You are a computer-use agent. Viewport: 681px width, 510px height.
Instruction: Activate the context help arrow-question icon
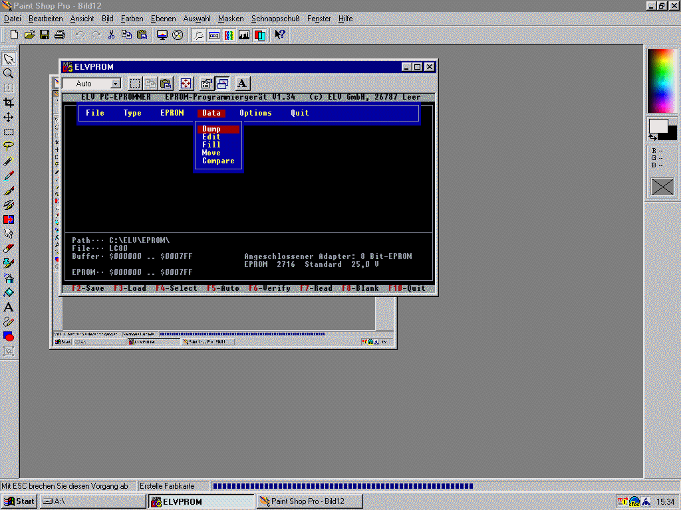tap(280, 35)
